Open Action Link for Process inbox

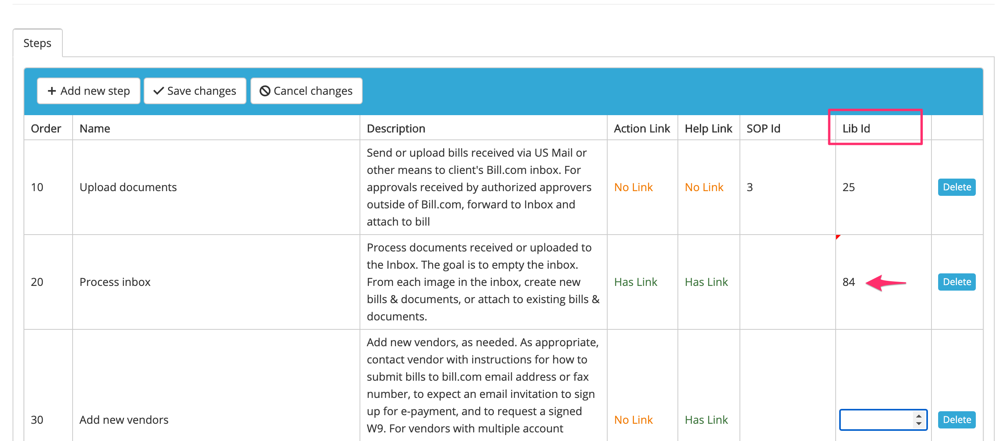pos(635,282)
